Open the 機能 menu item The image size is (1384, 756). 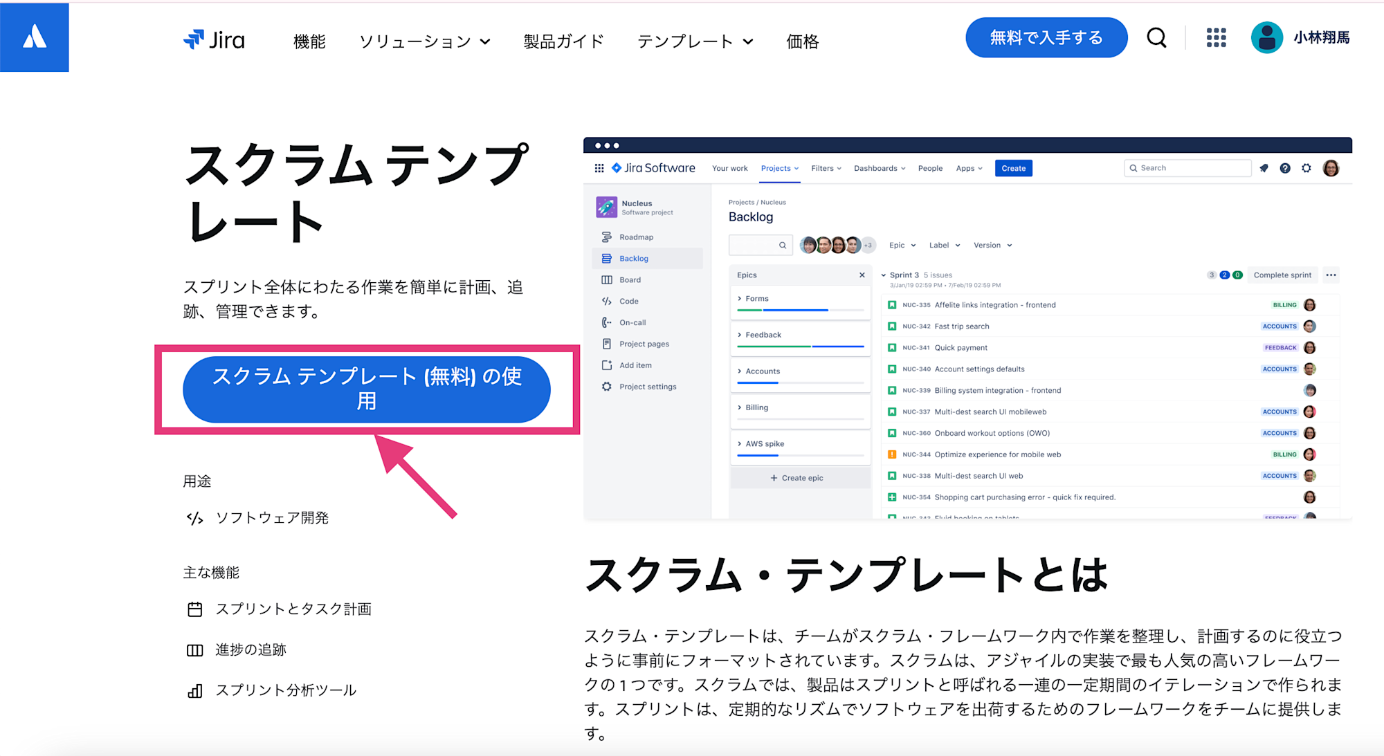coord(309,42)
